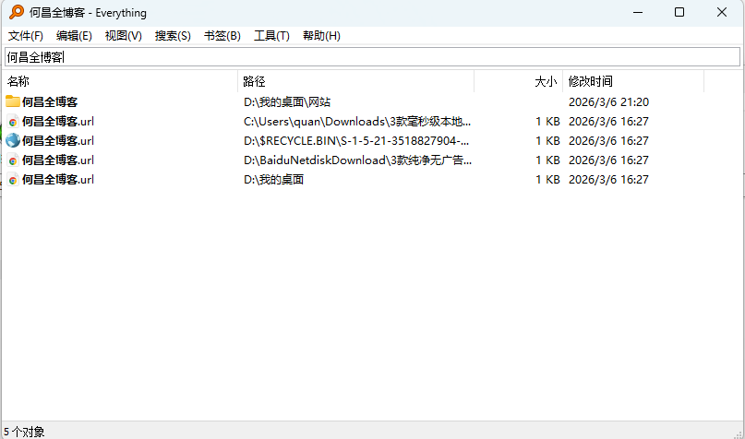Click the modified time 2026/3/6 21:20
This screenshot has height=439, width=745.
point(608,102)
